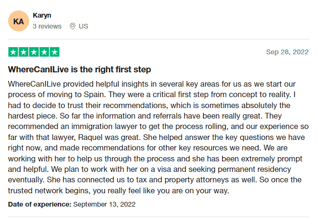Open reviewer name Karyn

coord(42,15)
